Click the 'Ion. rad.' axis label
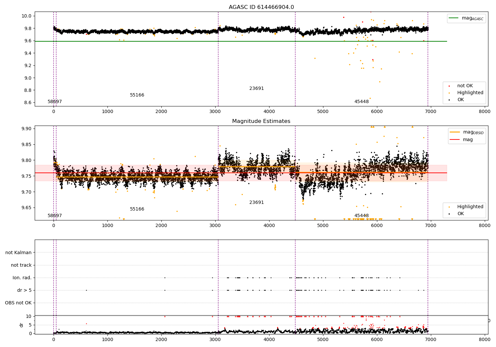Viewport: 496px width, 347px height. [x=22, y=278]
